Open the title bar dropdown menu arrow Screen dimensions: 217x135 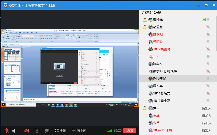click(198, 5)
